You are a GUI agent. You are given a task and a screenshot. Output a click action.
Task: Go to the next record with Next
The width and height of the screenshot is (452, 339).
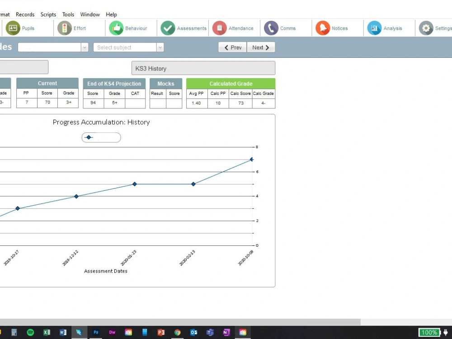(261, 47)
